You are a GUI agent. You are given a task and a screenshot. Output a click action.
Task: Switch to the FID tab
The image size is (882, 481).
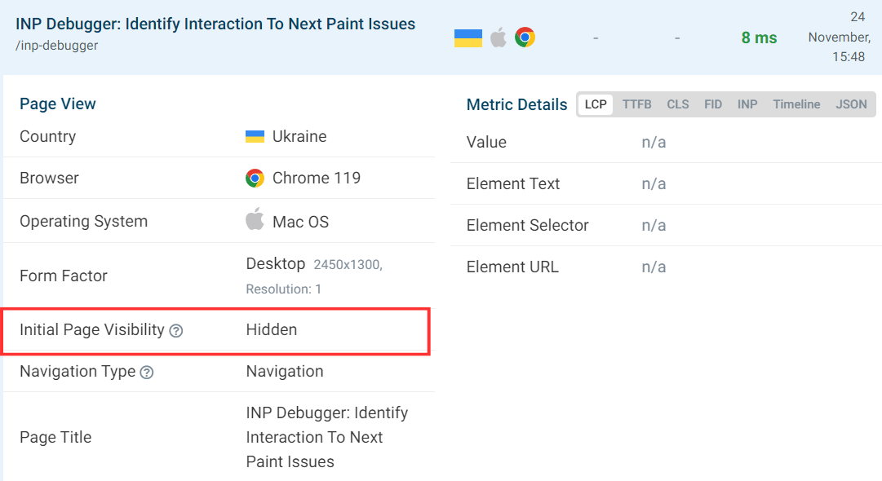point(713,104)
